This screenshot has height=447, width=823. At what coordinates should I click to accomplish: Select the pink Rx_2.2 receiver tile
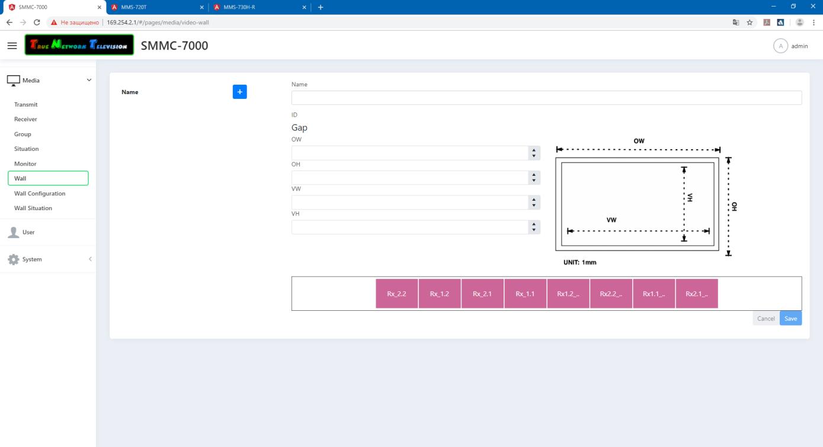[x=396, y=294]
